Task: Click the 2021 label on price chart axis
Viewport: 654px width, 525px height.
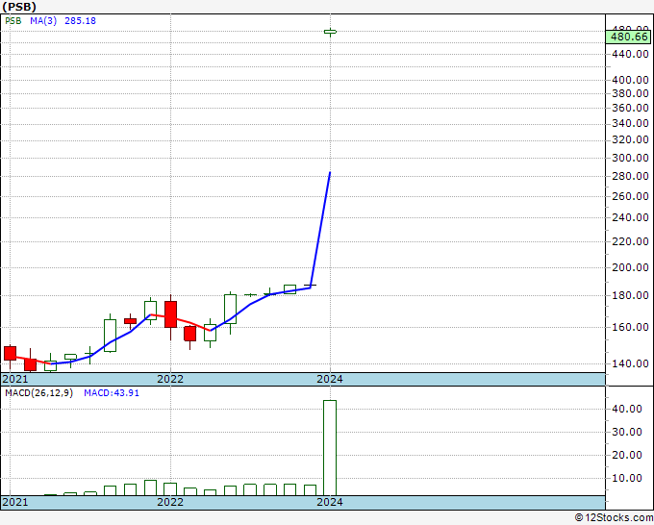Action: pyautogui.click(x=15, y=379)
